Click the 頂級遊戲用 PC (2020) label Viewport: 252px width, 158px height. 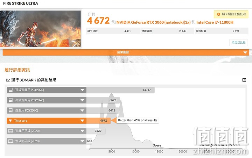(29, 90)
